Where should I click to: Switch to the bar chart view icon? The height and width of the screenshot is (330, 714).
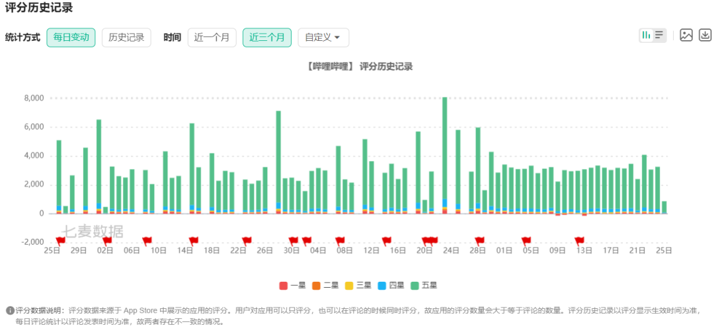point(646,36)
